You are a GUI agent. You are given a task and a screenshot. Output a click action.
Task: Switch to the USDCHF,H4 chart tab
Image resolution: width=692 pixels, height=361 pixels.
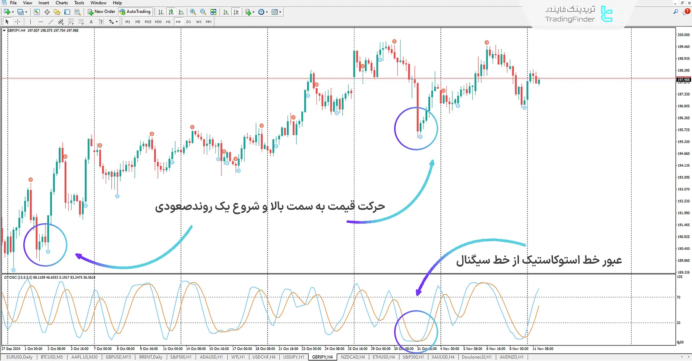coord(264,357)
